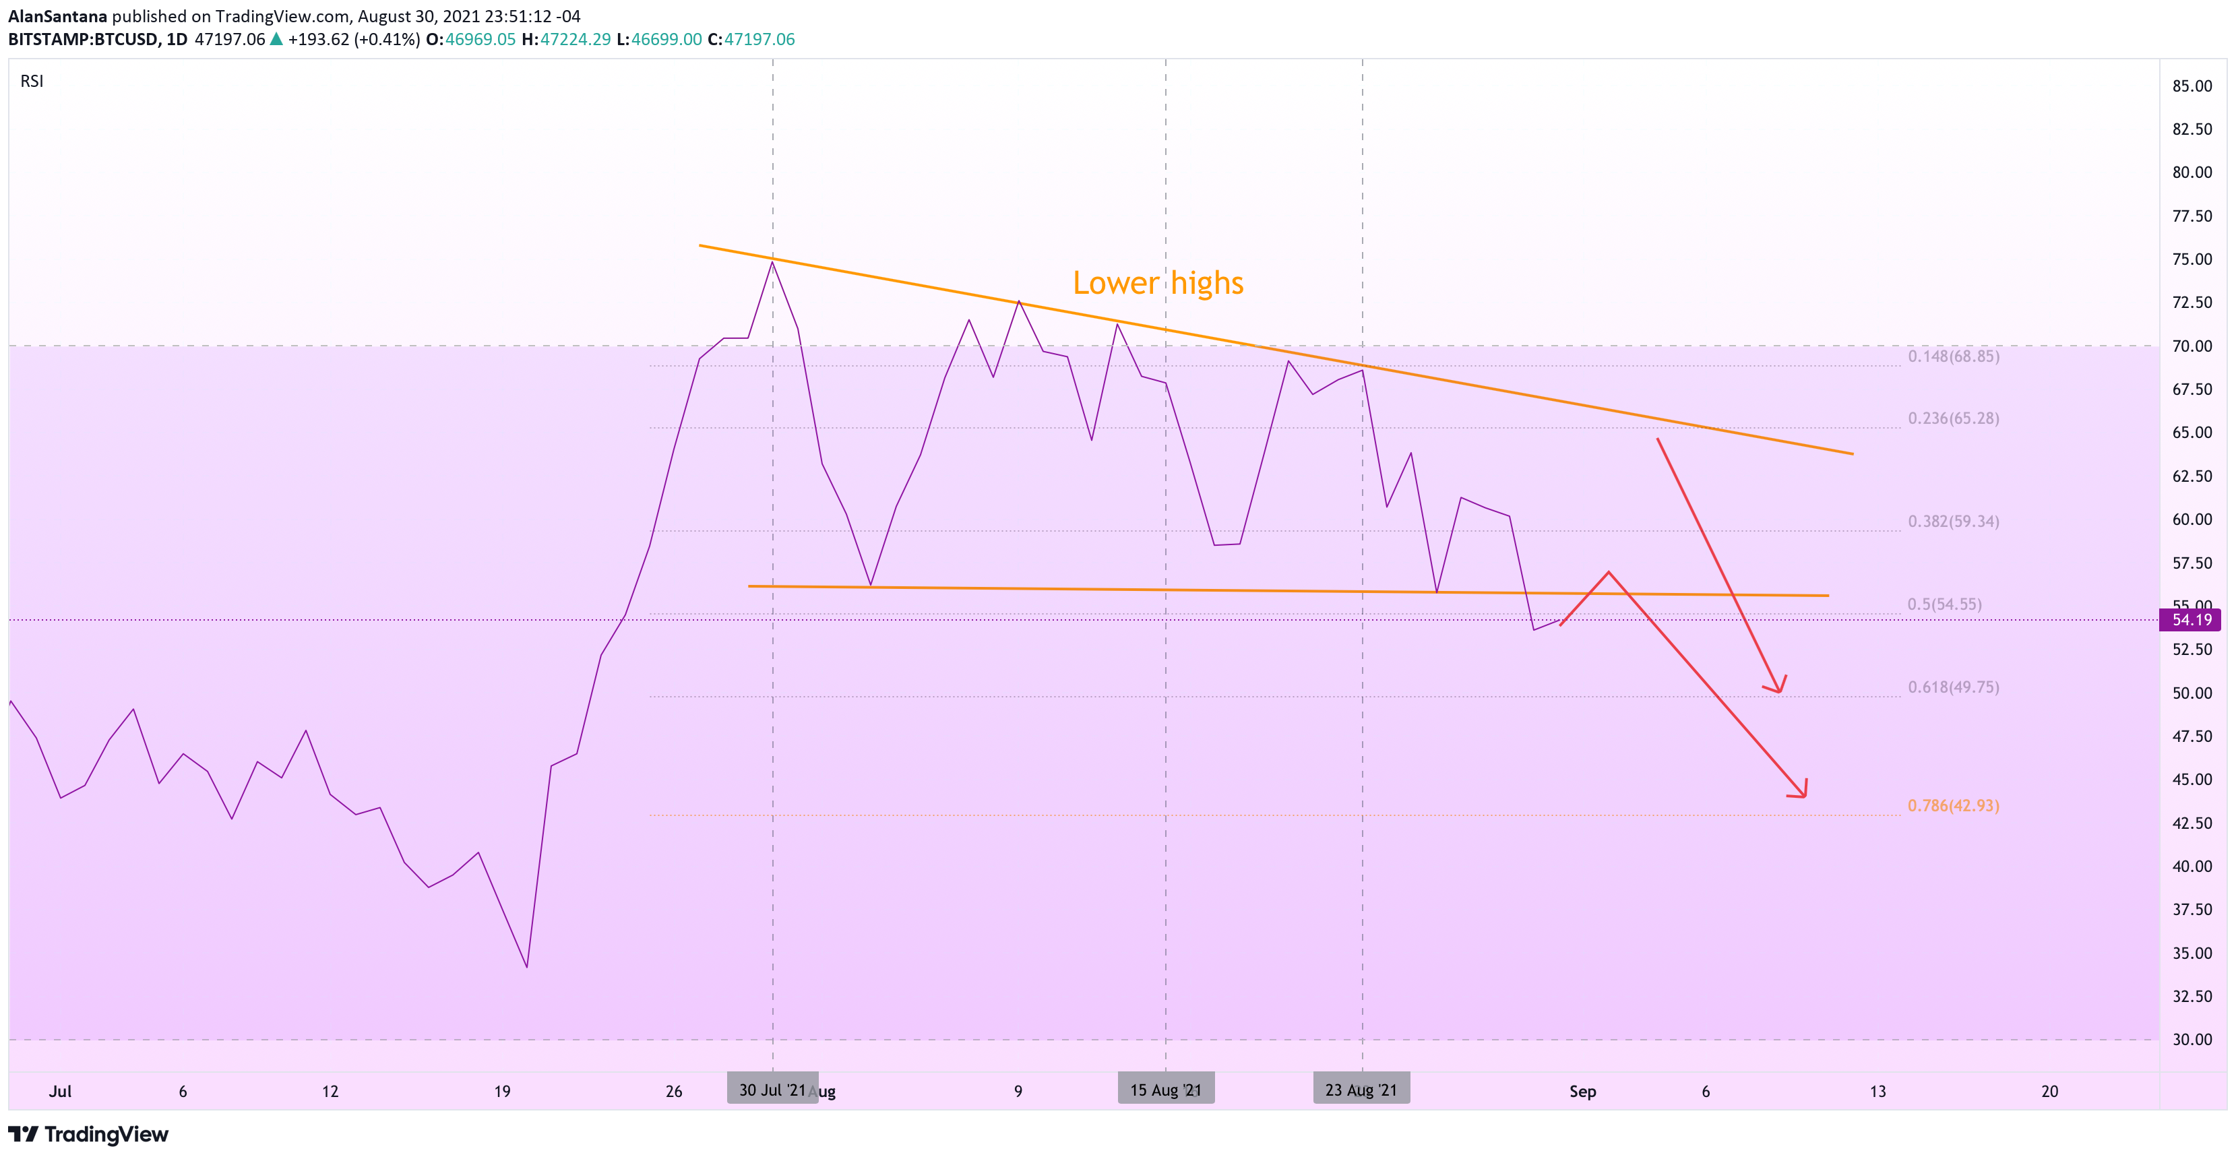Click the 50.00 value on price axis
Image resolution: width=2236 pixels, height=1159 pixels.
(x=2192, y=693)
